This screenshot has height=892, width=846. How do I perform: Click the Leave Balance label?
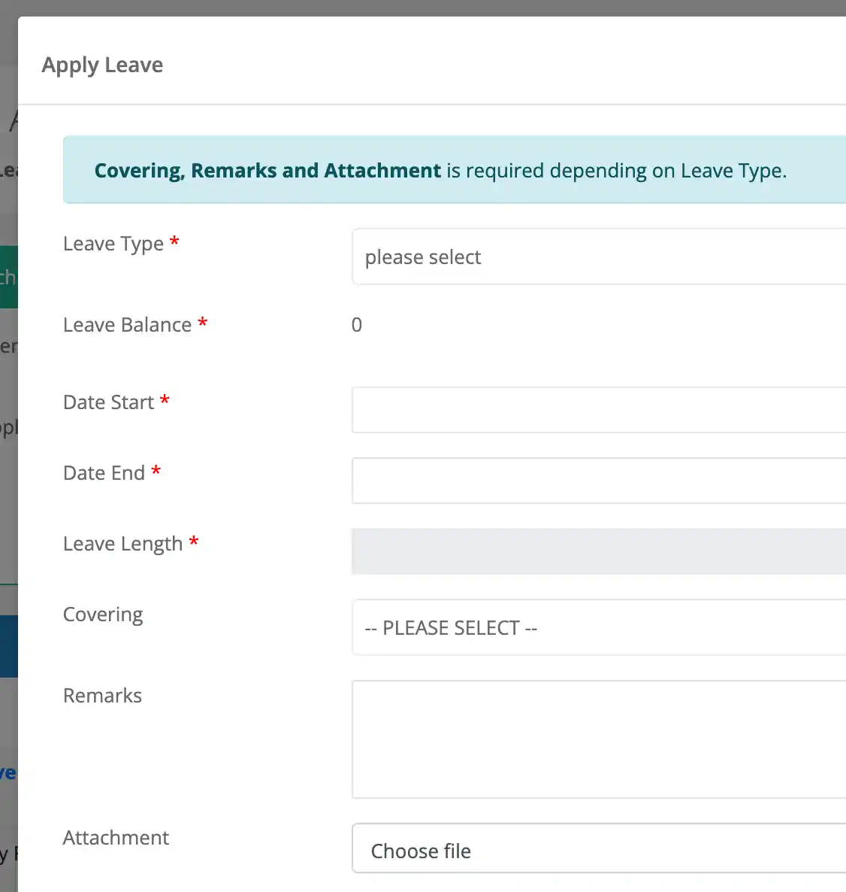pos(127,325)
